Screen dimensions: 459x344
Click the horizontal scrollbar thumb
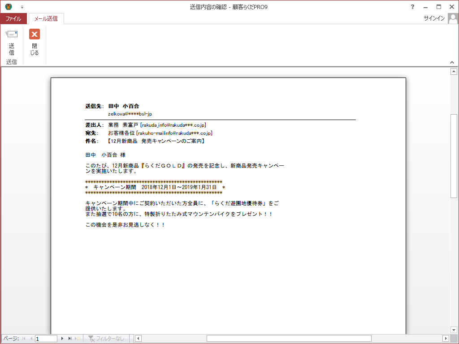pyautogui.click(x=289, y=339)
